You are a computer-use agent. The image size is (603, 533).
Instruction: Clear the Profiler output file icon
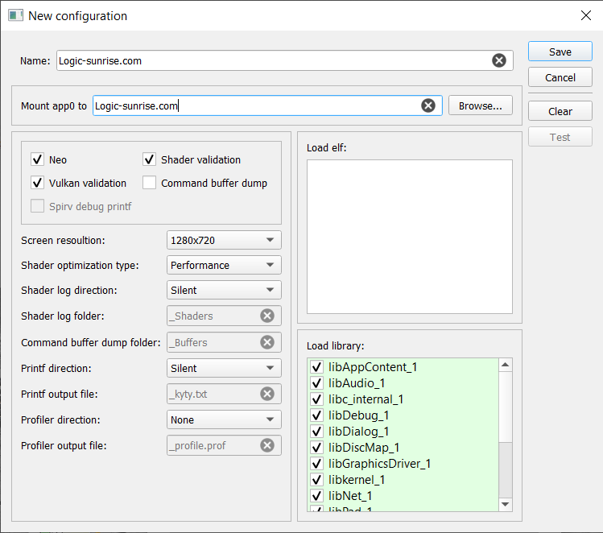(267, 445)
